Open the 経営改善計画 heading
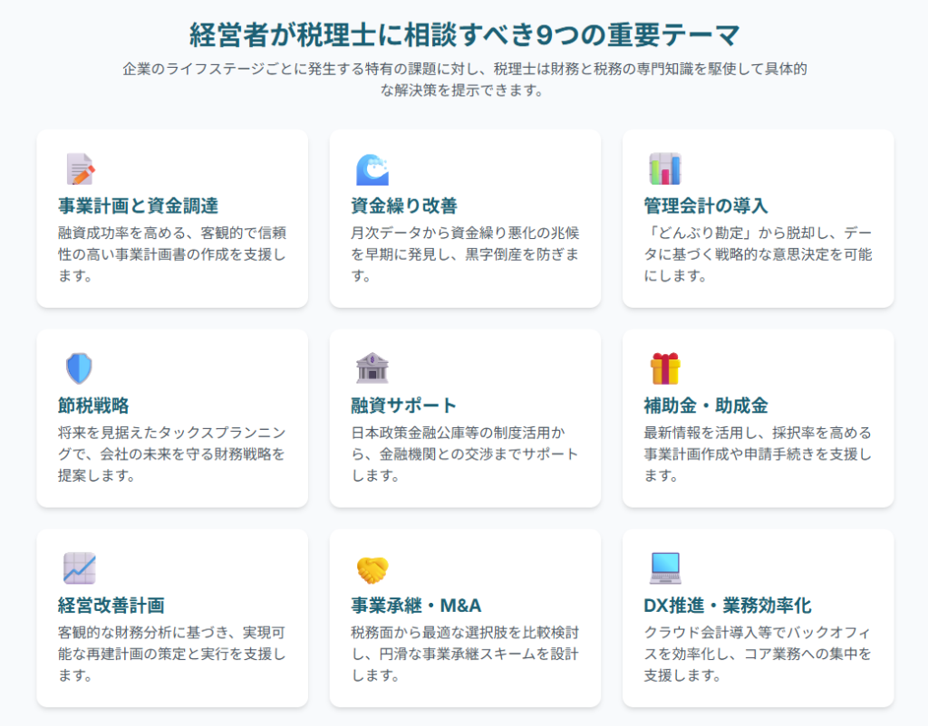The width and height of the screenshot is (928, 726). coord(111,605)
